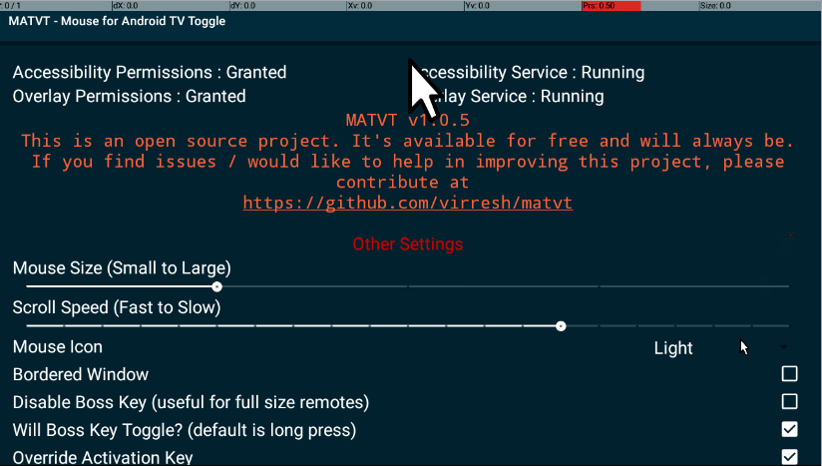
Task: Click the small arrow icon beside Light
Action: point(744,347)
